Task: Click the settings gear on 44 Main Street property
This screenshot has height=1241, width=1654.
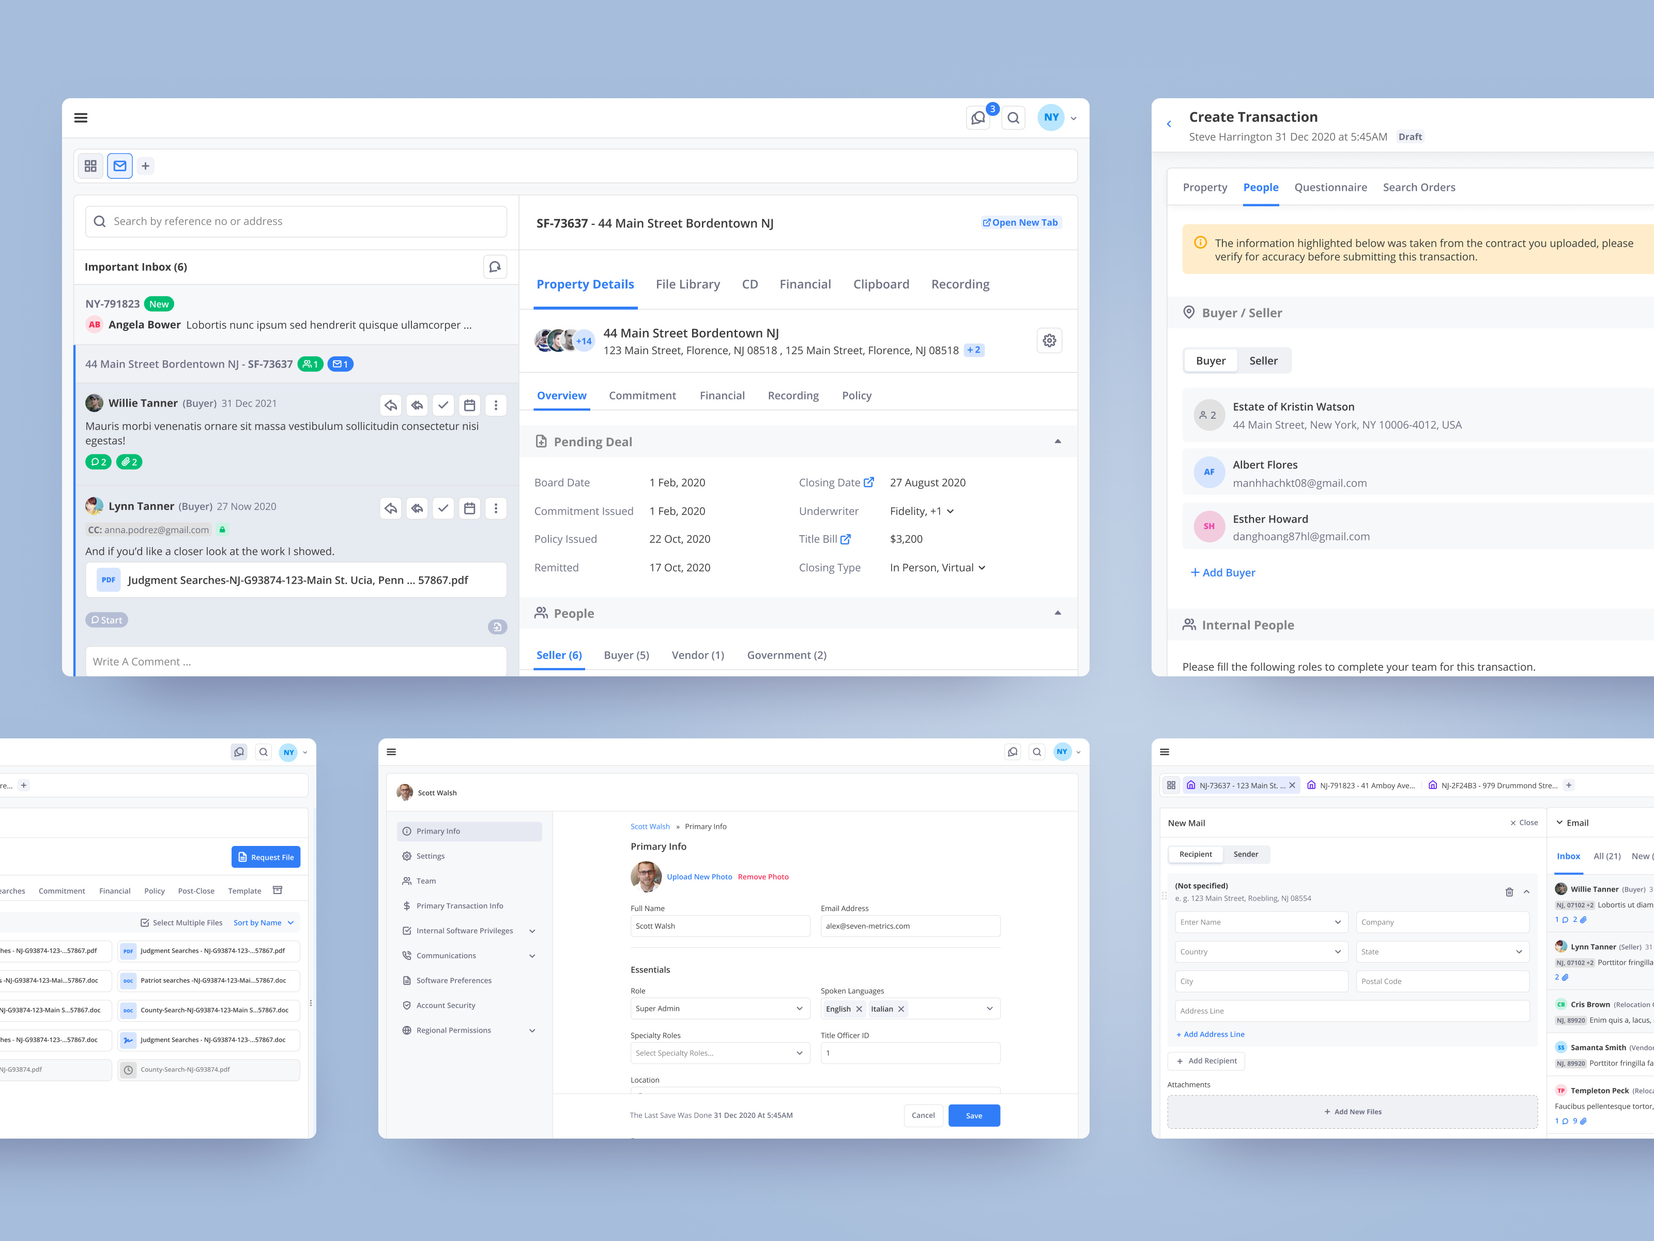Action: (1049, 340)
